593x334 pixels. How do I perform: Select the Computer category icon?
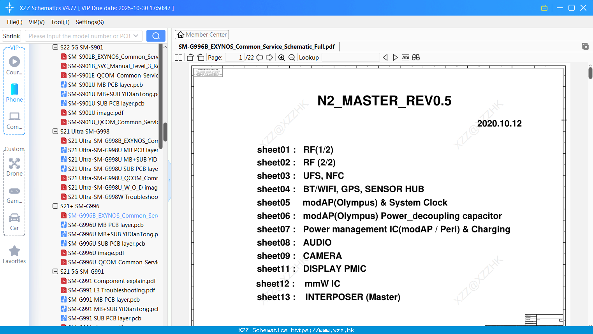[14, 120]
